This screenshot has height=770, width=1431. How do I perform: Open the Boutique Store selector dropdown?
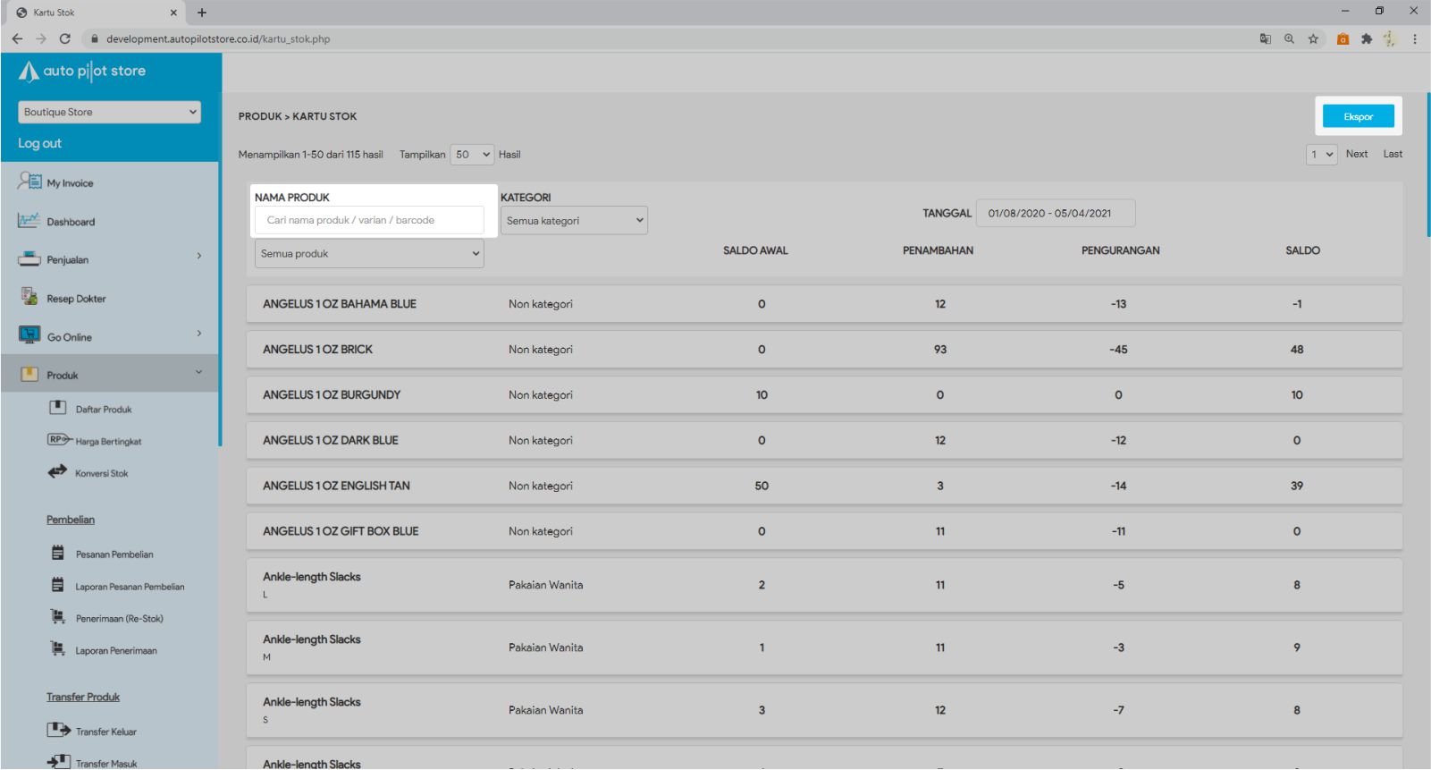(109, 112)
